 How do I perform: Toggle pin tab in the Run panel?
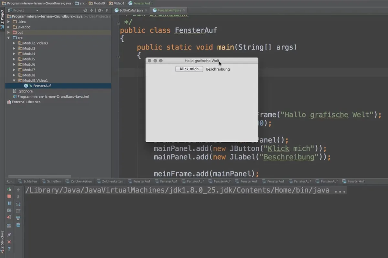9,235
